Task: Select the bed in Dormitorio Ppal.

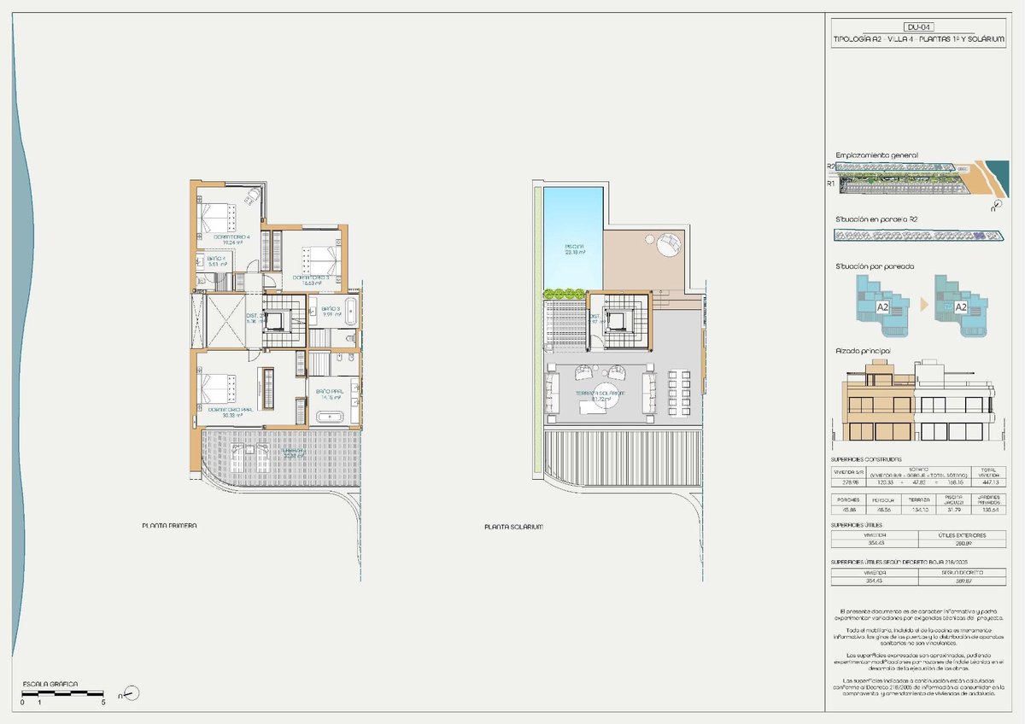Action: click(x=215, y=388)
